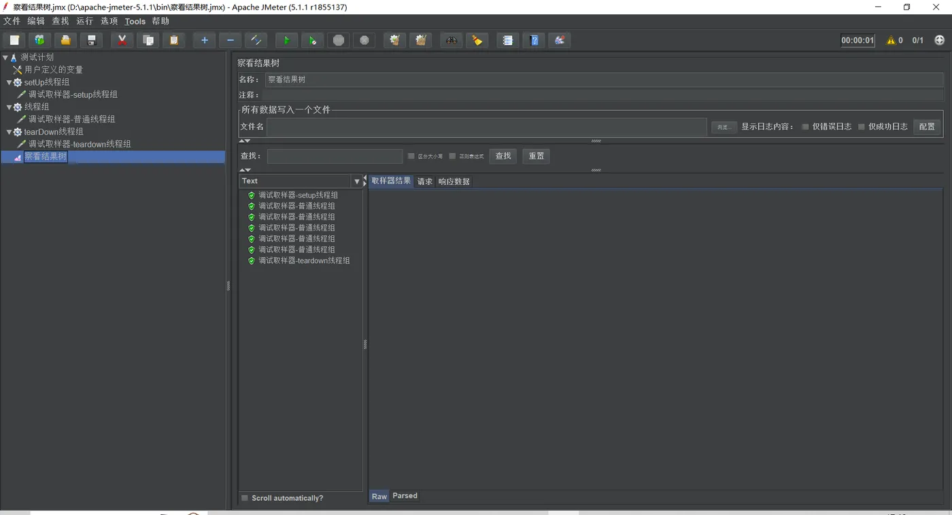Clear current results with single broom icon
952x515 pixels.
click(394, 40)
